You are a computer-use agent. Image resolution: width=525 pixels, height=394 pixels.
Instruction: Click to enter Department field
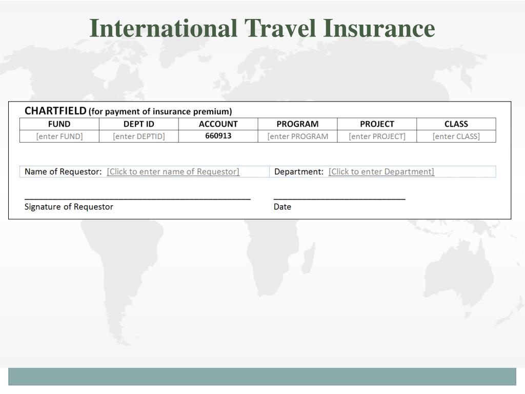coord(381,171)
